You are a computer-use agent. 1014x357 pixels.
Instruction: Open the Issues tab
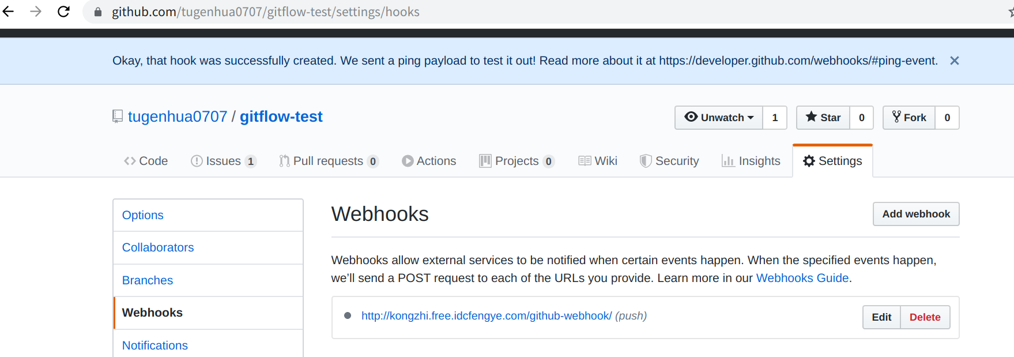point(223,161)
